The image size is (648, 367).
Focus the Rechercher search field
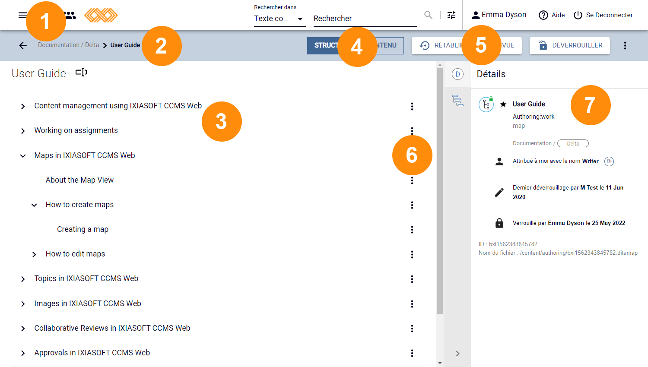coord(365,19)
